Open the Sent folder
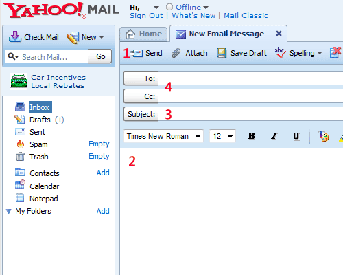 click(x=37, y=132)
